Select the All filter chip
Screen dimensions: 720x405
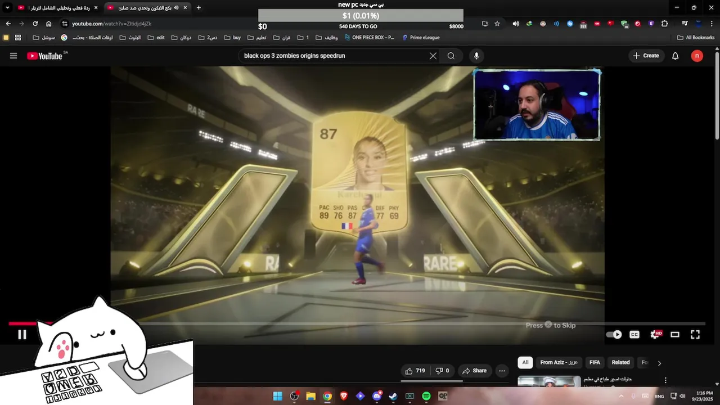525,362
